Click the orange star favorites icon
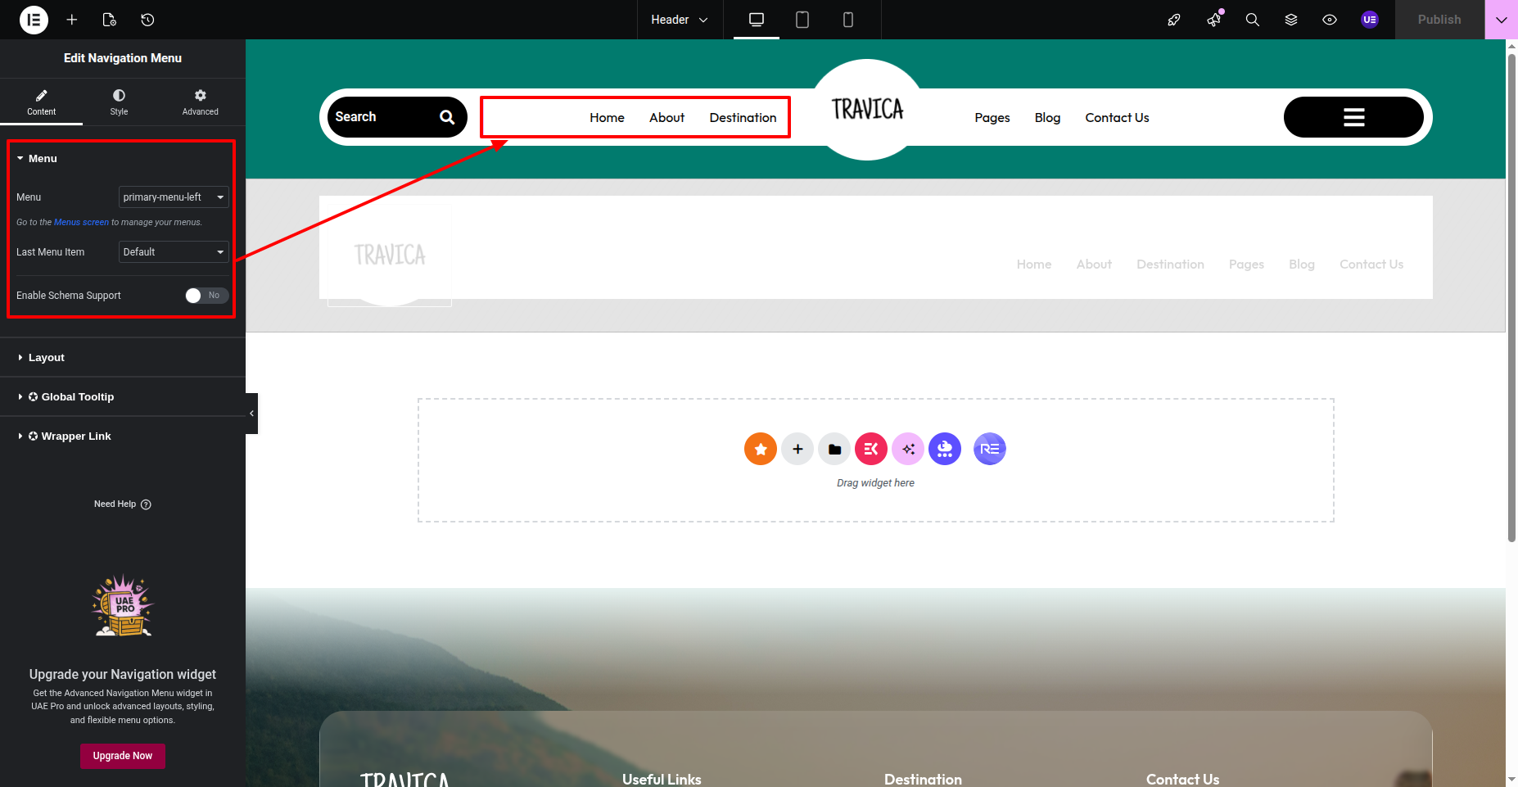1518x787 pixels. 761,449
